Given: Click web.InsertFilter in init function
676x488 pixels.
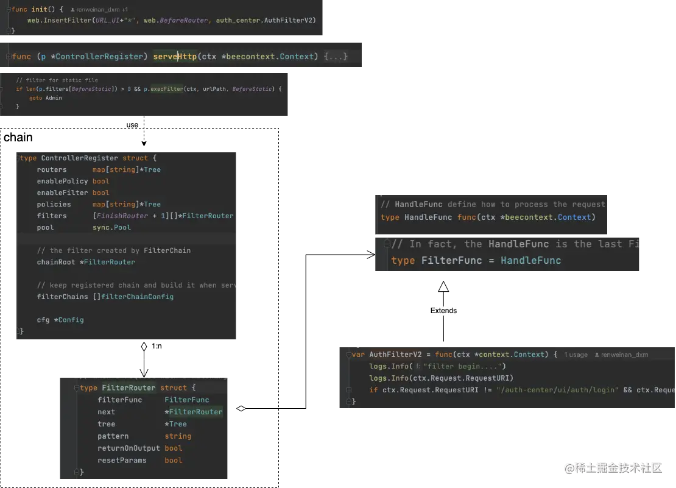Looking at the screenshot, I should 60,20.
